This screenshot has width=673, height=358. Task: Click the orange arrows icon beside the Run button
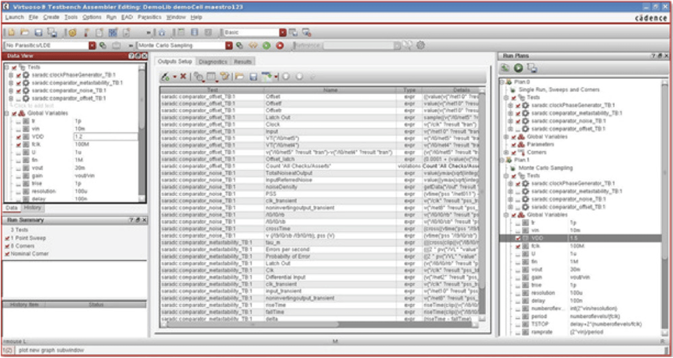pyautogui.click(x=253, y=46)
